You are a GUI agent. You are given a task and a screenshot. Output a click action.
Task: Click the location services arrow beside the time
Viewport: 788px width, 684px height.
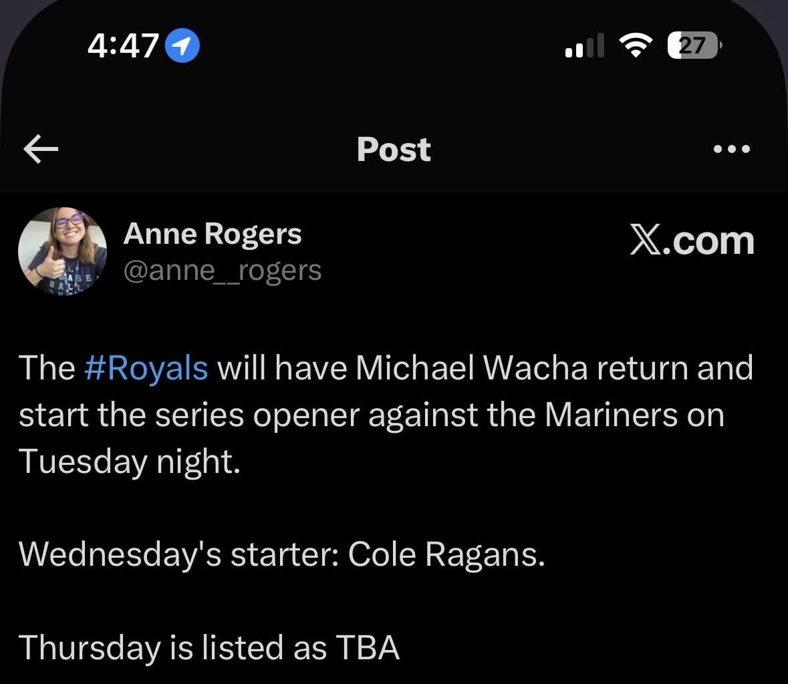(x=184, y=45)
